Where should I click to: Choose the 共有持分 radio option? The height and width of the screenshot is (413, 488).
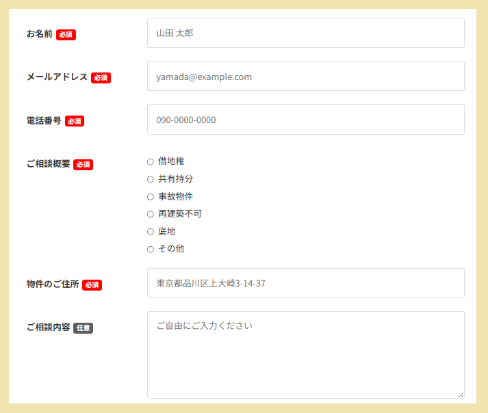click(151, 179)
